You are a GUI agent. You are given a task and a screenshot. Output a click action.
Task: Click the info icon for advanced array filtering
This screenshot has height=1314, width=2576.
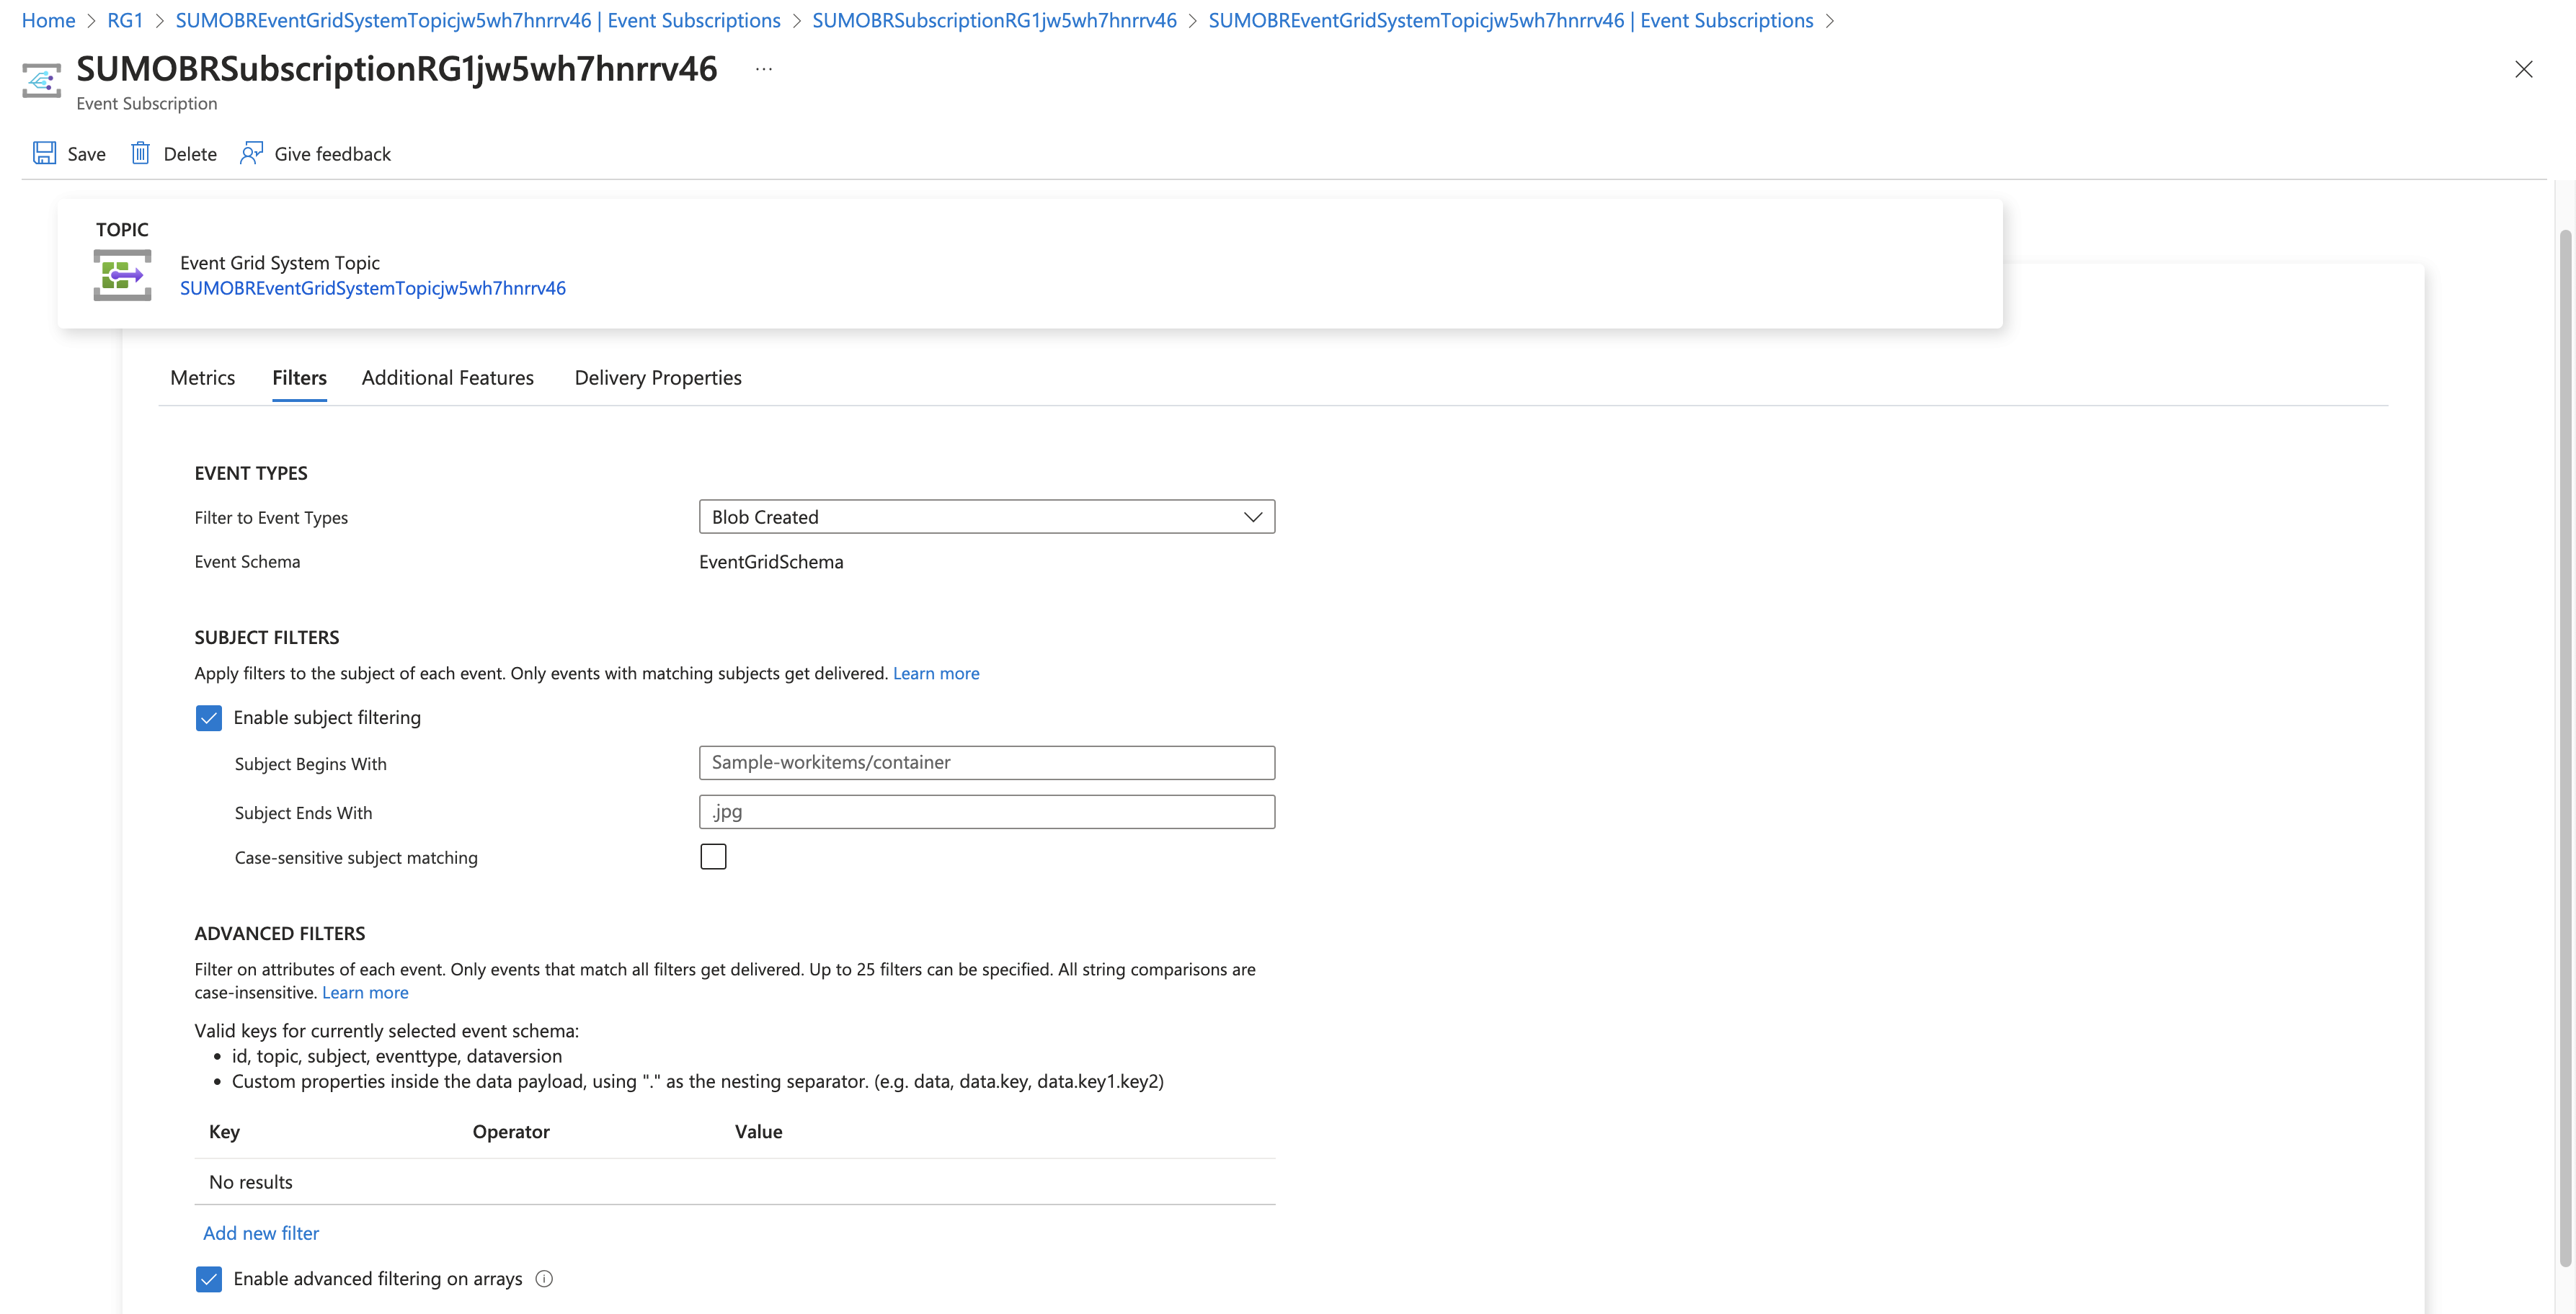[544, 1278]
